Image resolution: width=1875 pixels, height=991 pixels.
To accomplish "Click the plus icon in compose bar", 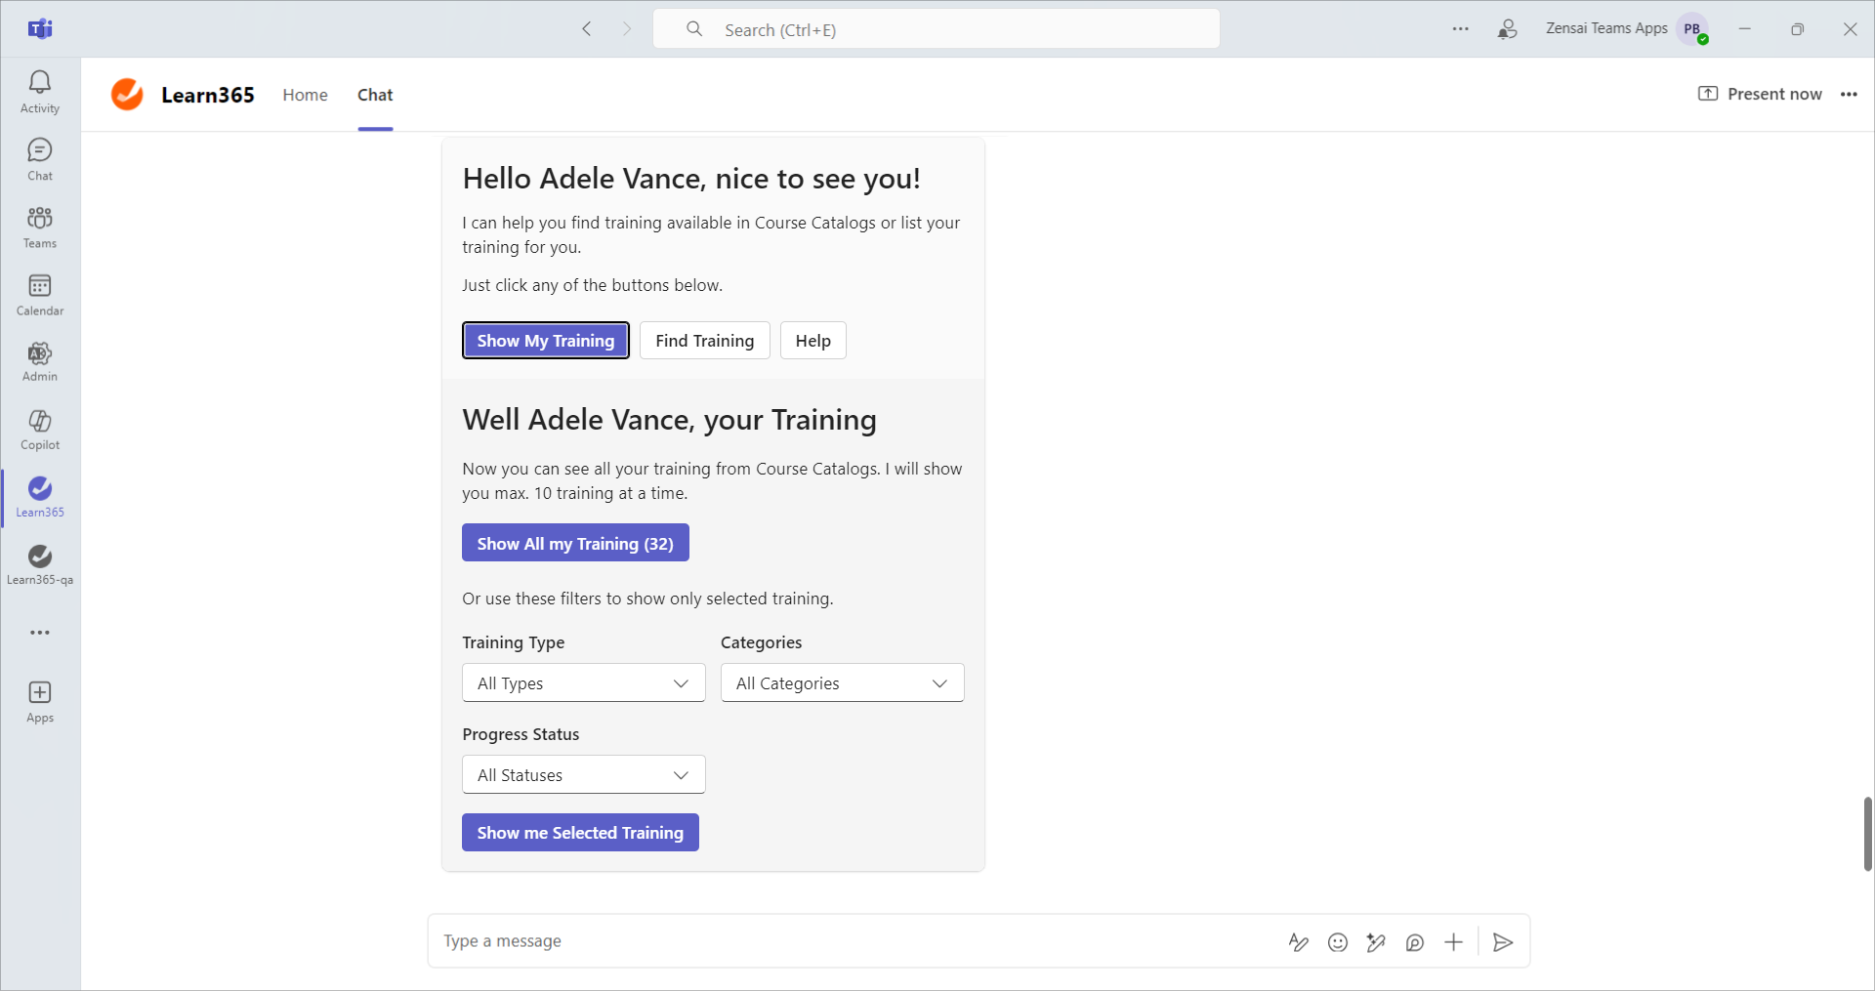I will pyautogui.click(x=1453, y=942).
